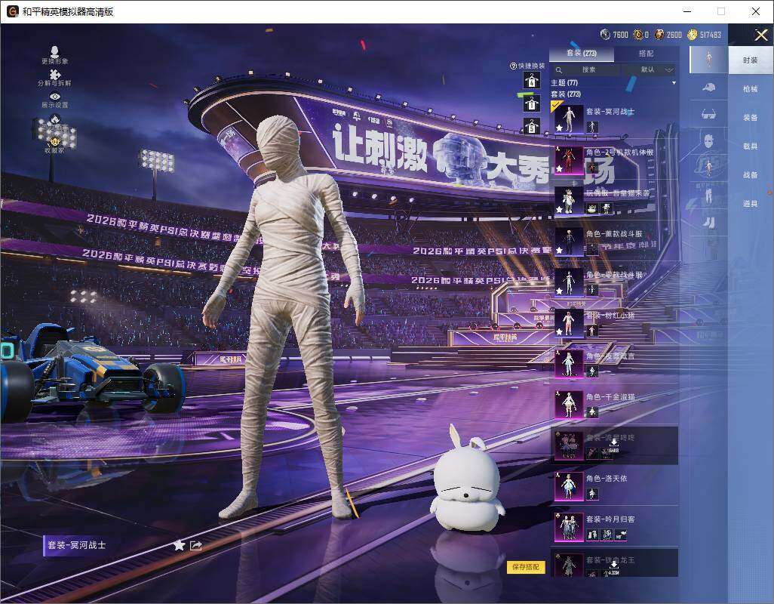Select 角色-薰款战斗服 outfit thumbnail

569,242
